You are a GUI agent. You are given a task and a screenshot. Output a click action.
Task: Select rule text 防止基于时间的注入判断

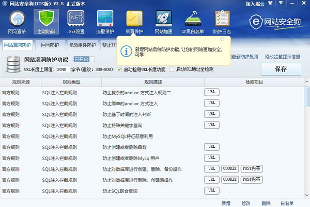pos(127,114)
